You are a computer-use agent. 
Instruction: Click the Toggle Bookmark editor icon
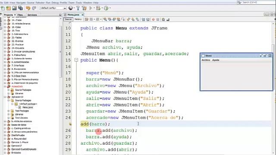pyautogui.click(x=138, y=19)
